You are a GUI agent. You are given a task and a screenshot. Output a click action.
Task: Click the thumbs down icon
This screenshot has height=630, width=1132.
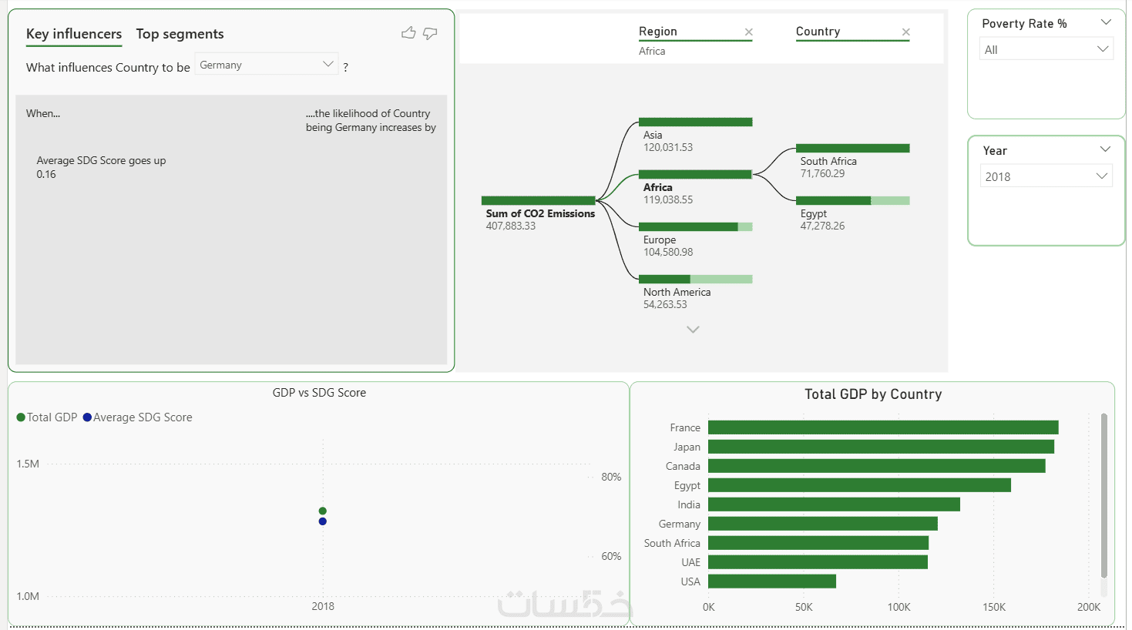pos(430,33)
